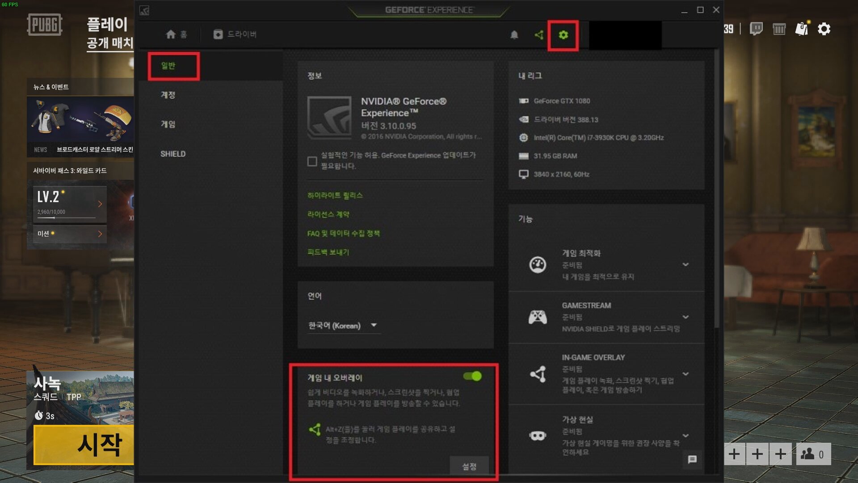This screenshot has width=858, height=483.
Task: Click the 공개 매치 sub-tab in PUBG
Action: (x=110, y=43)
